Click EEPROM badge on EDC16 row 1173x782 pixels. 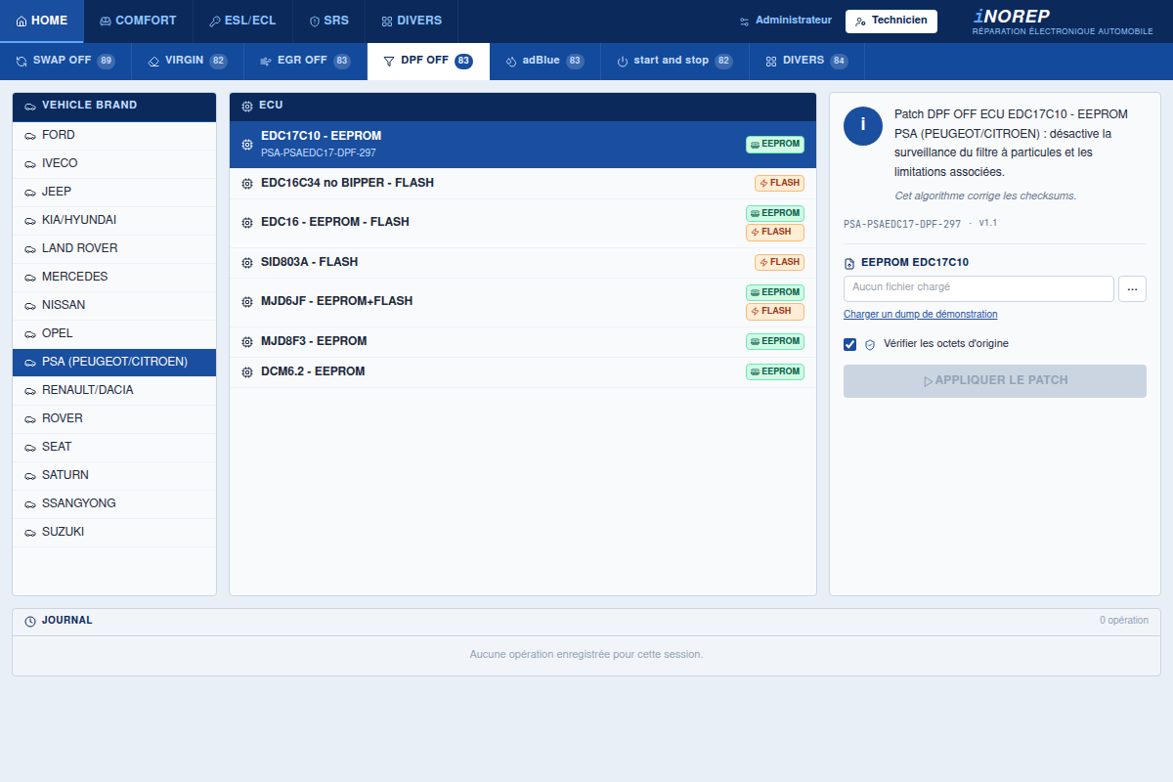coord(775,213)
